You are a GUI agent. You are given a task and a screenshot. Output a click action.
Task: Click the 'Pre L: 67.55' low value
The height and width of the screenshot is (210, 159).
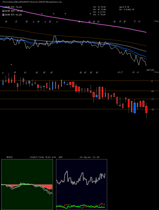coord(100,12)
